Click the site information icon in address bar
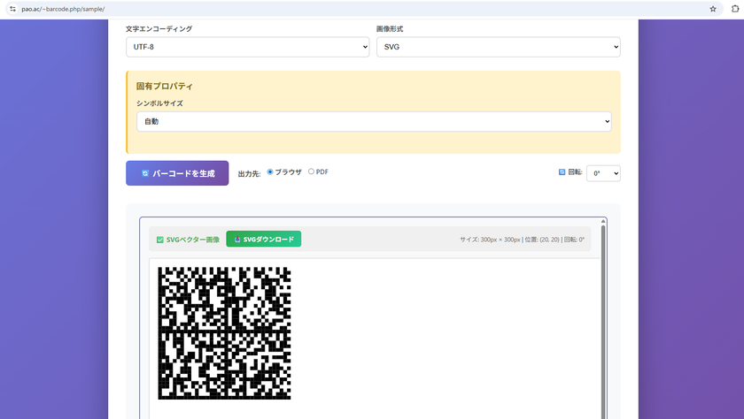 pyautogui.click(x=12, y=9)
